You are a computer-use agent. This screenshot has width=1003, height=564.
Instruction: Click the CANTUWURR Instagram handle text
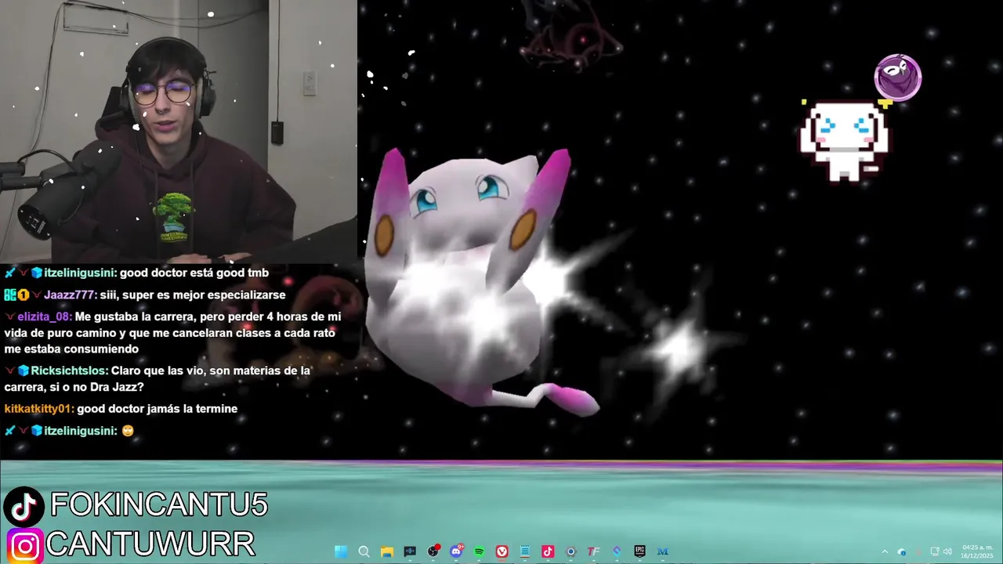(150, 544)
